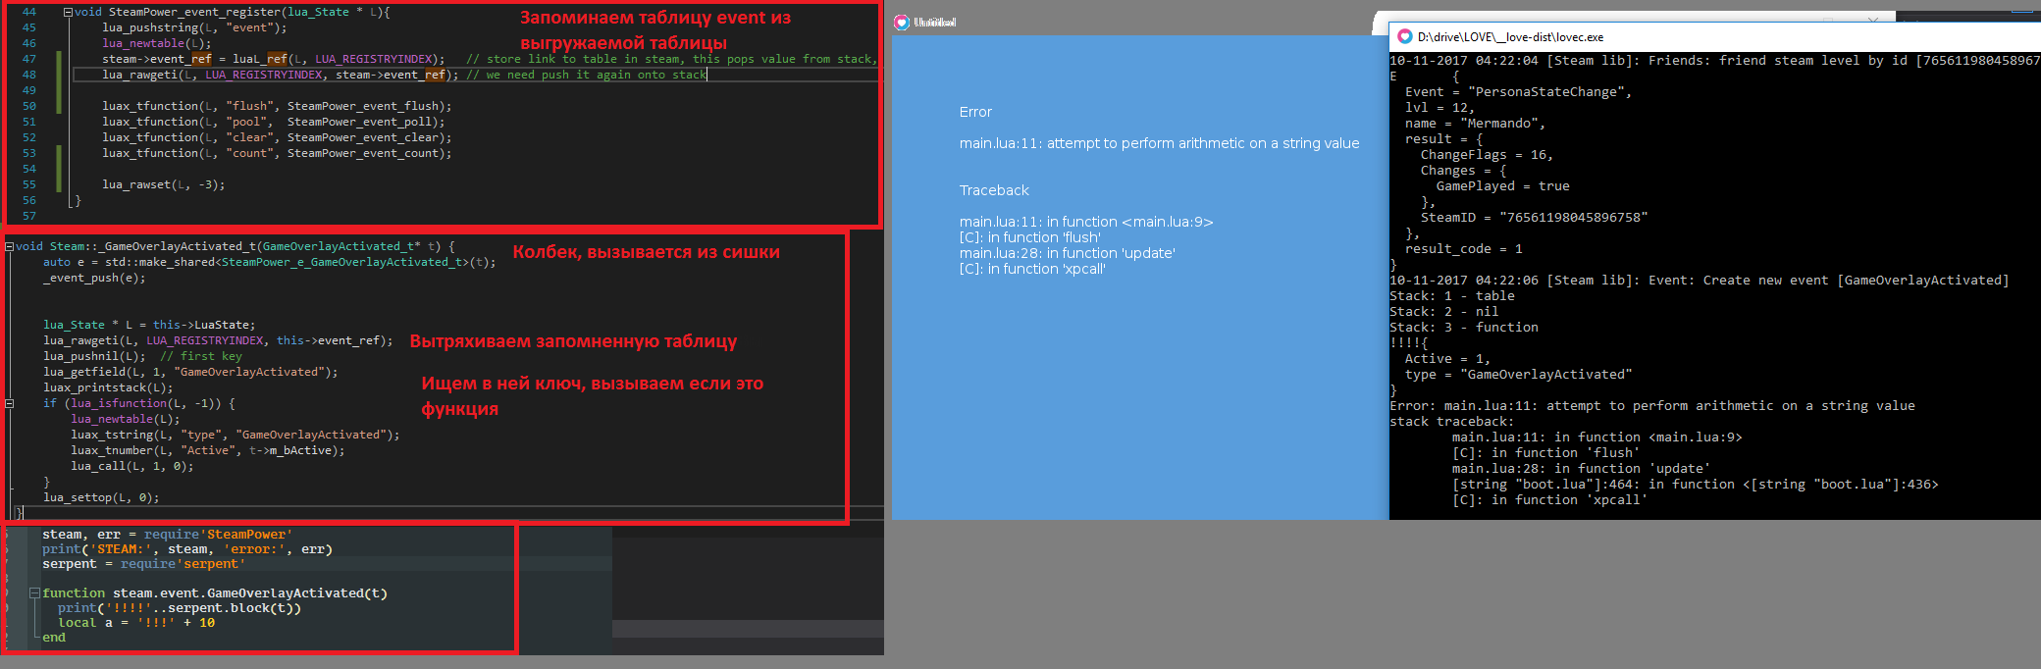Click the Lua line "local a = '!!!' + 10"
This screenshot has height=669, width=2041.
tap(136, 623)
